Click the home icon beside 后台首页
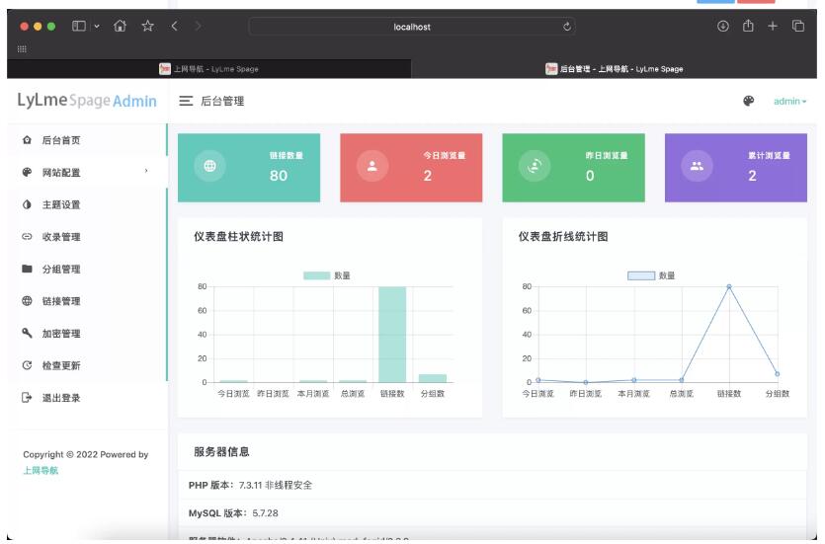The image size is (825, 544). [27, 140]
